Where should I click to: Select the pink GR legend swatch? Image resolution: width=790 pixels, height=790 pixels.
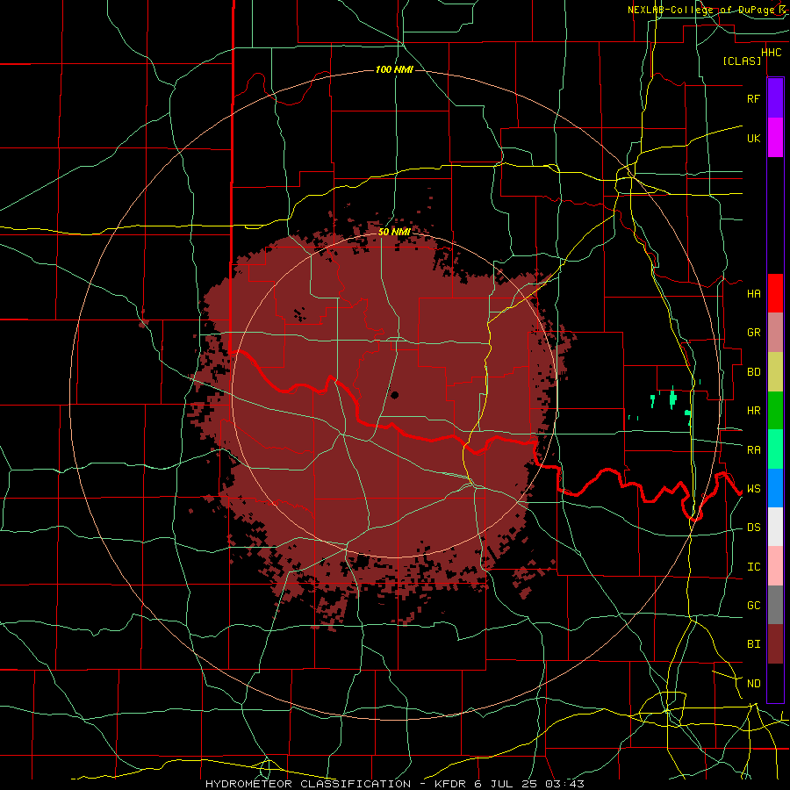click(x=775, y=333)
